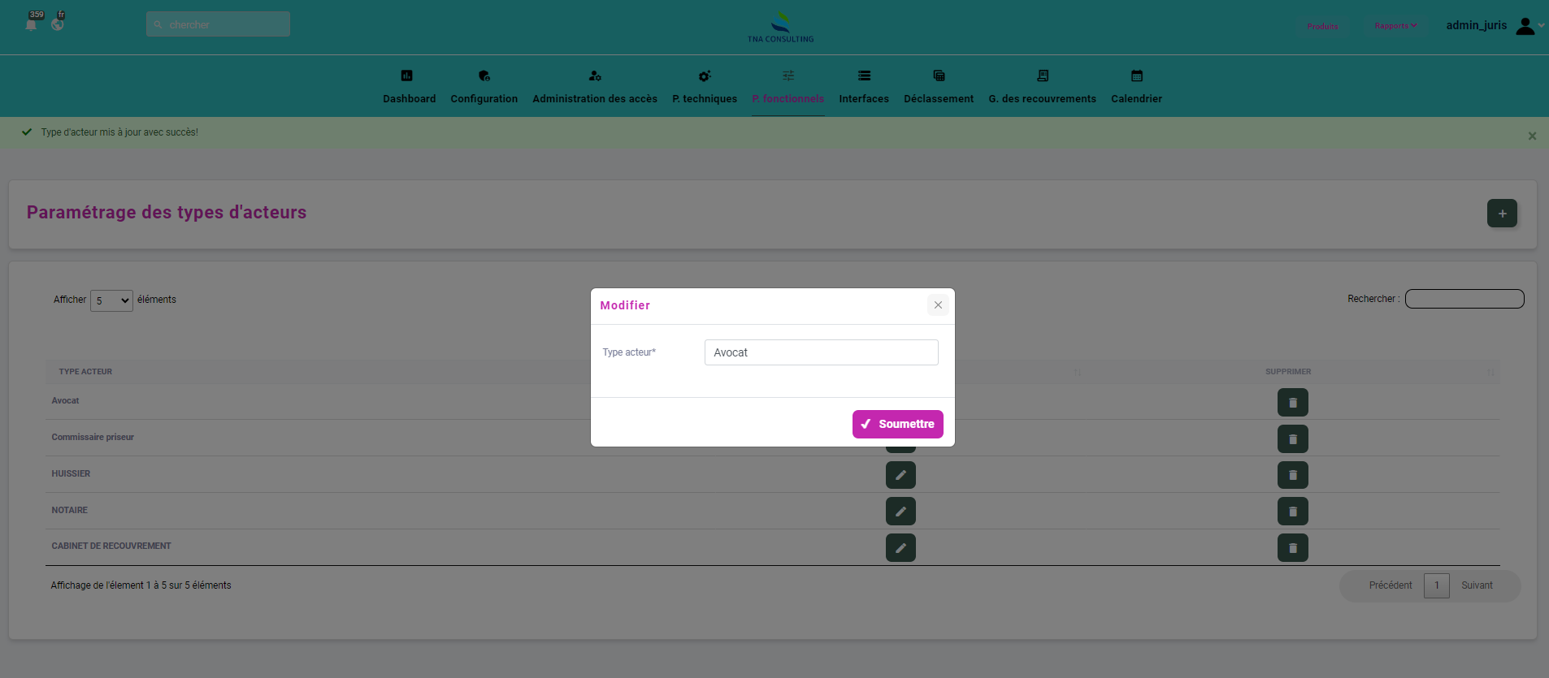This screenshot has width=1549, height=678.
Task: Sort by TYPE ACTEUR column header
Action: pyautogui.click(x=85, y=372)
